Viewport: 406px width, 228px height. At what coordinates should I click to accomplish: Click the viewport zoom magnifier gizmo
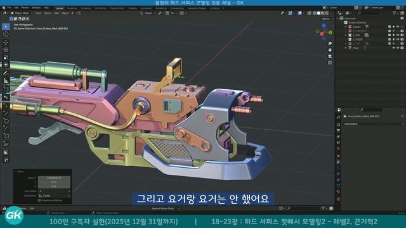330,44
